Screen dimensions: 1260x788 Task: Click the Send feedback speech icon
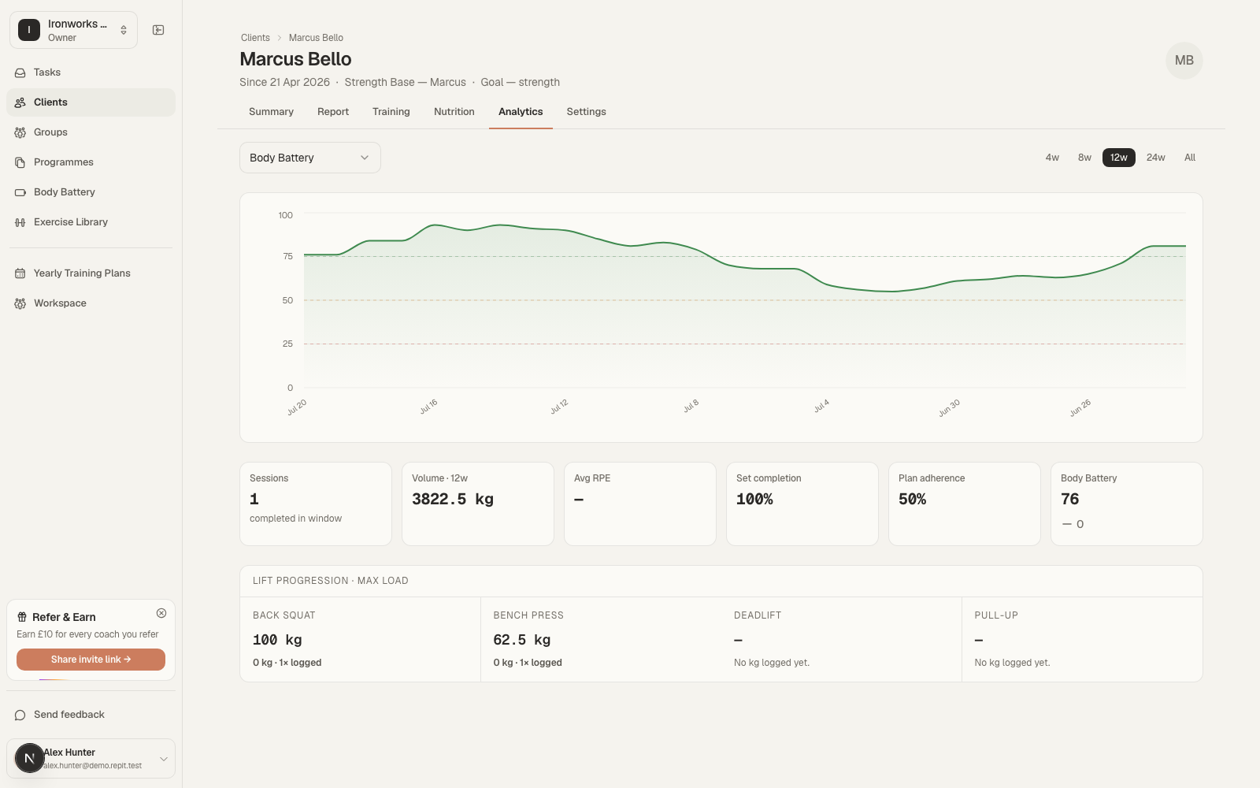tap(20, 715)
